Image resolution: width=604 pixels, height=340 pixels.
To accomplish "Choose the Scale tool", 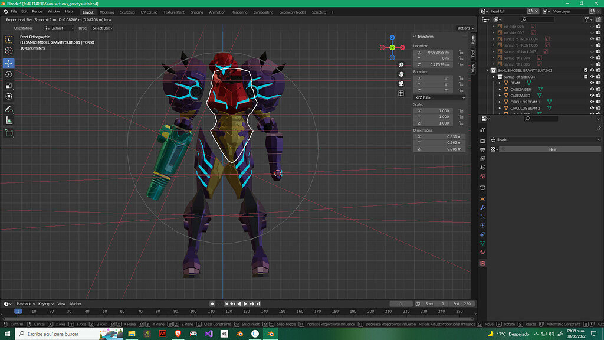I will click(9, 85).
